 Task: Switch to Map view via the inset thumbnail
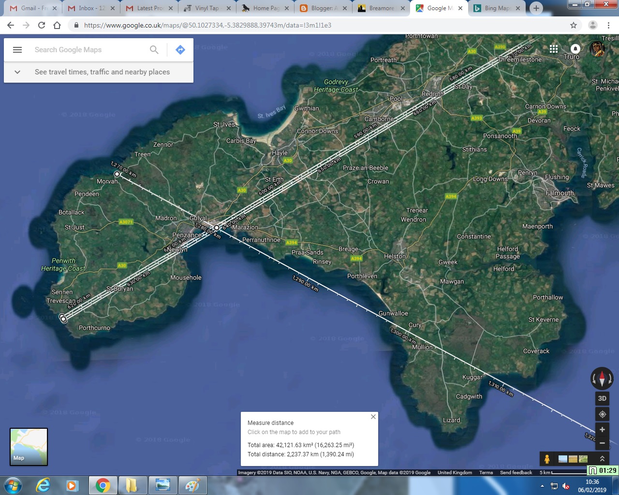pos(29,447)
